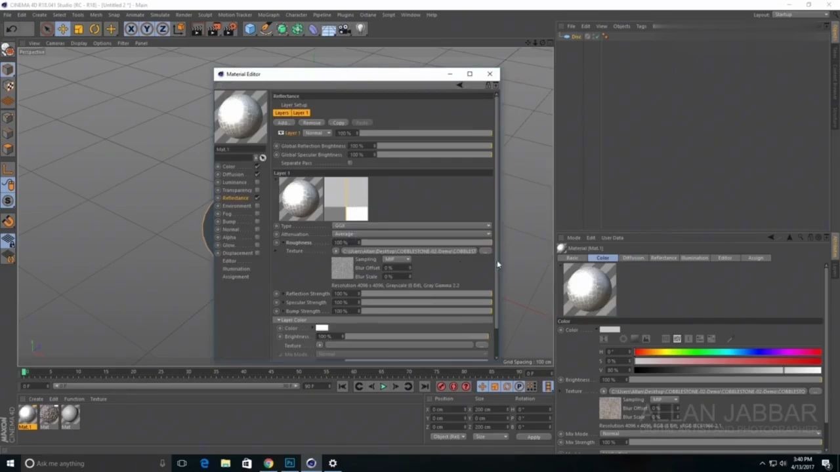The image size is (840, 472).
Task: Open viewport Filter menu
Action: click(x=123, y=43)
